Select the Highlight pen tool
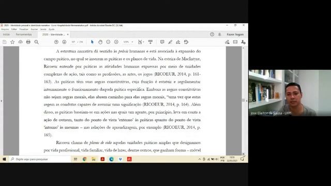The image size is (331, 186). click(170, 42)
